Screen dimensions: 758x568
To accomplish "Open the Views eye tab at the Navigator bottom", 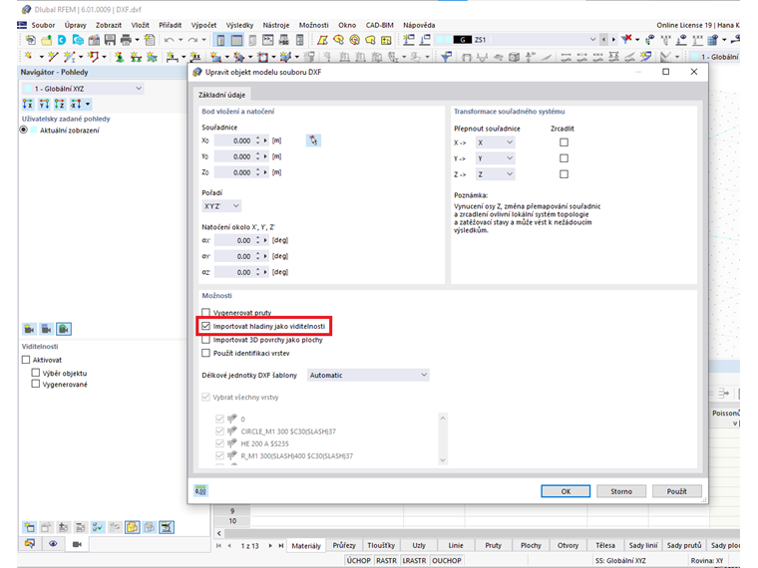I will coord(53,544).
